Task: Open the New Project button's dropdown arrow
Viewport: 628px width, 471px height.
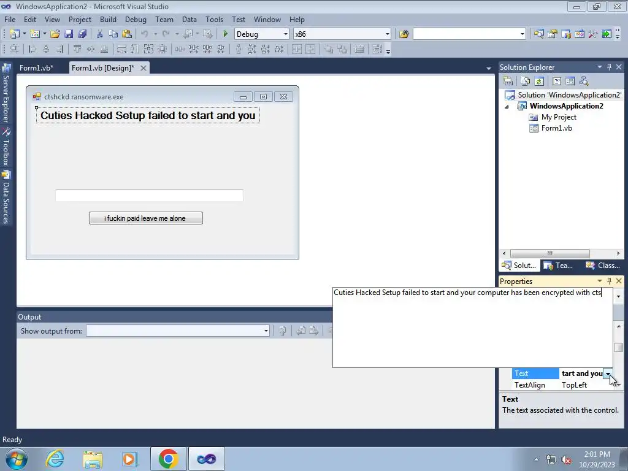Action: coord(24,34)
